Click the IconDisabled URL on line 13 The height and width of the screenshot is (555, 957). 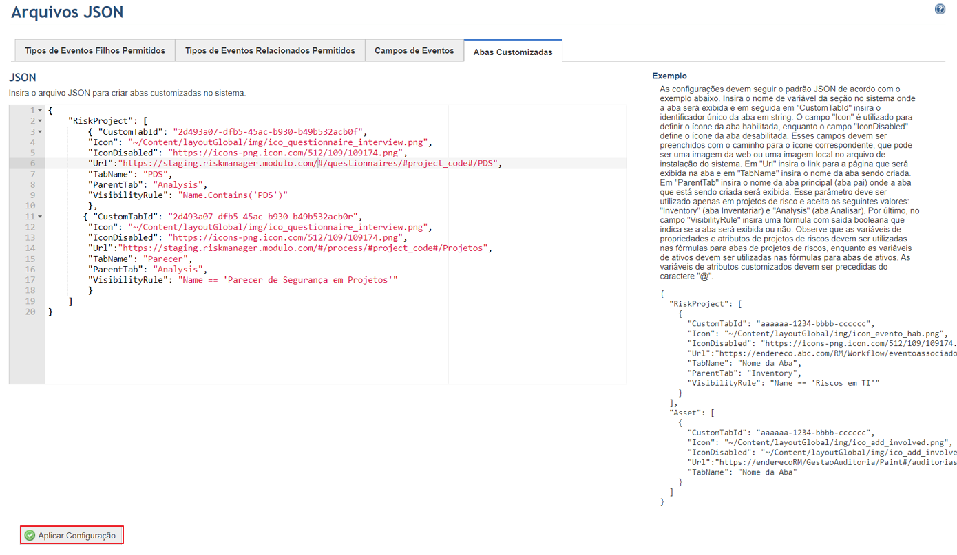[284, 238]
